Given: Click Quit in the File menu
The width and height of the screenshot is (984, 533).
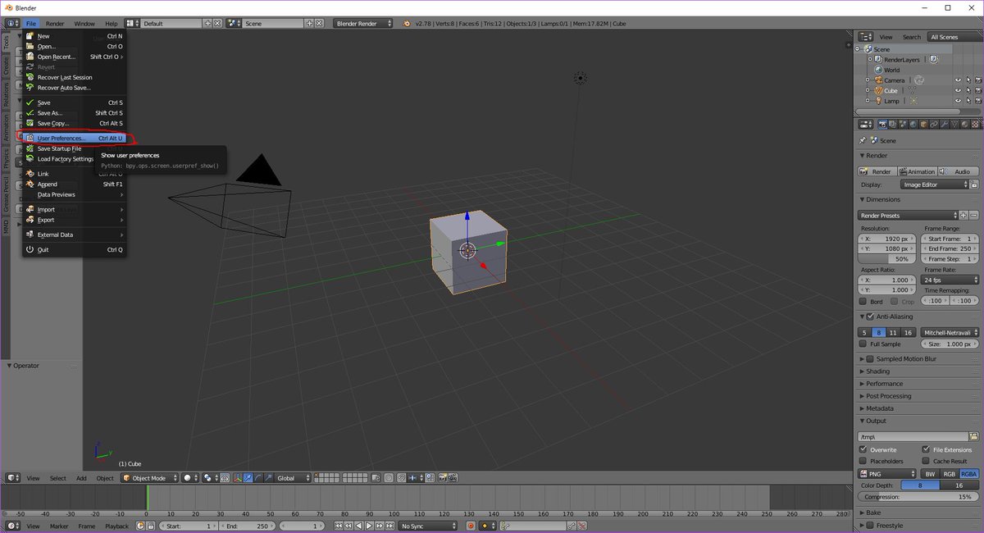Looking at the screenshot, I should point(74,249).
